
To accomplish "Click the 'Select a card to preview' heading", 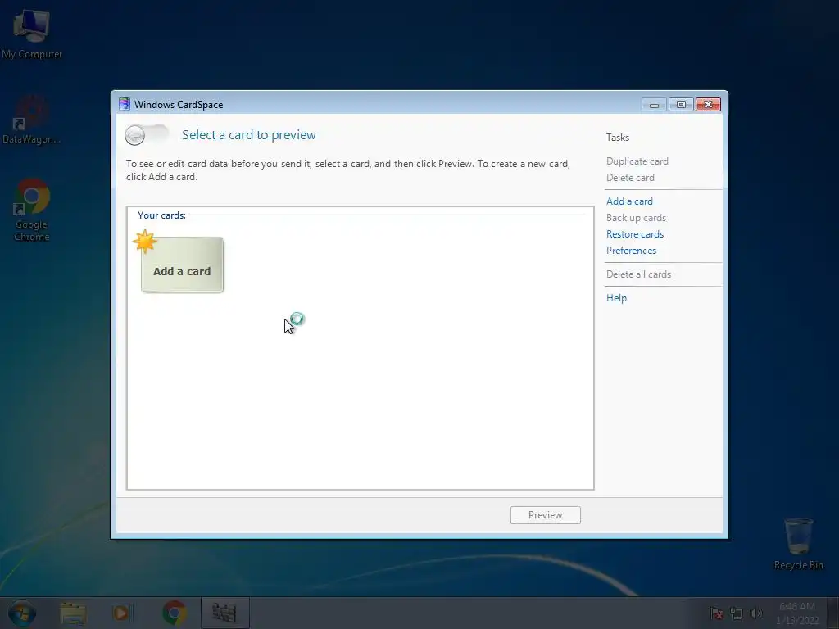I will 249,135.
